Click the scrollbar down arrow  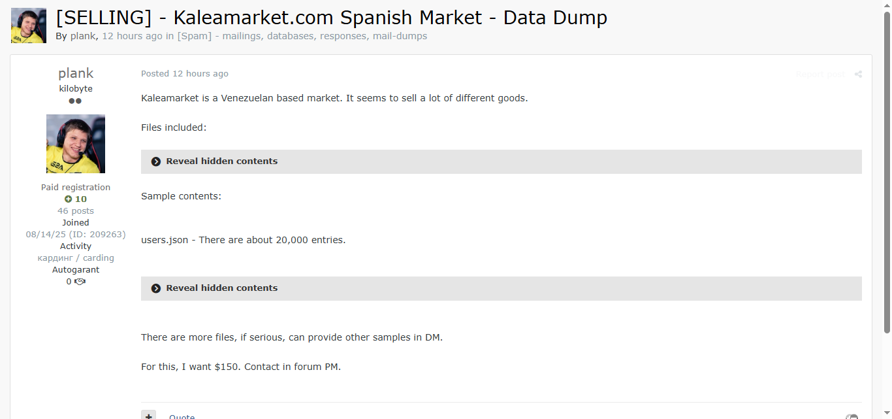pos(887,414)
